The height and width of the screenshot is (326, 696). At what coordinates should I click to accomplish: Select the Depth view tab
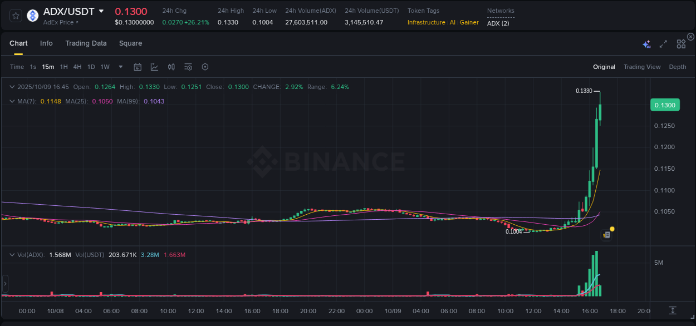(x=677, y=67)
